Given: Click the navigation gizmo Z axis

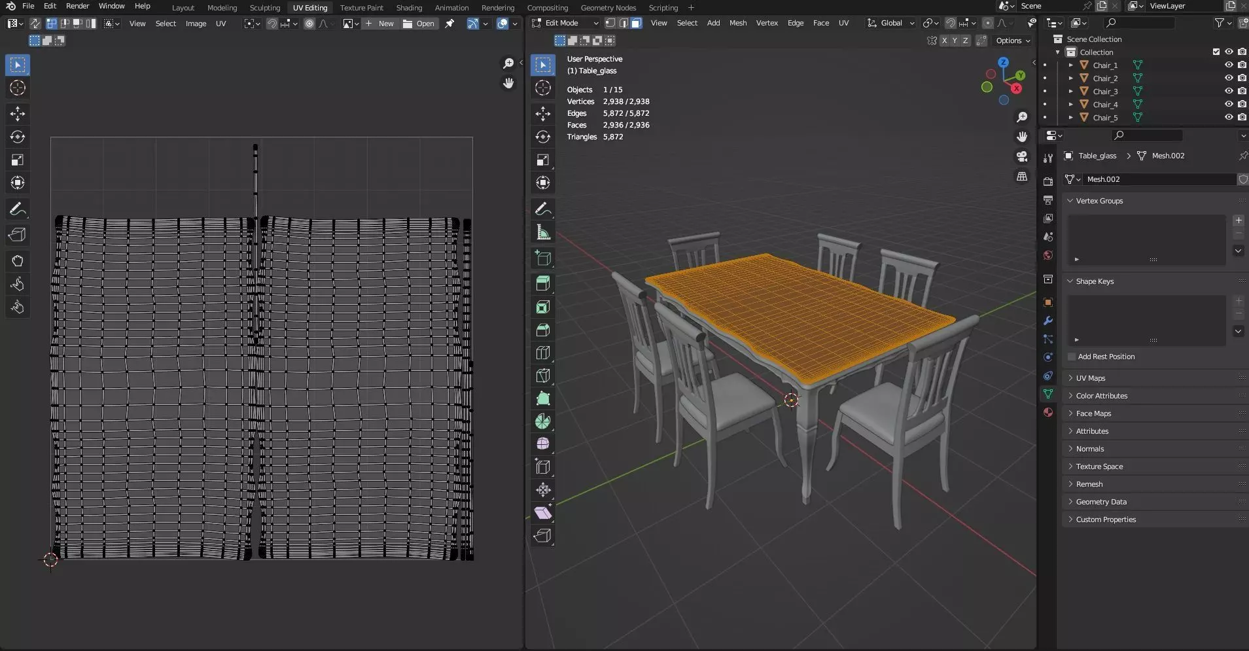Looking at the screenshot, I should 1004,62.
